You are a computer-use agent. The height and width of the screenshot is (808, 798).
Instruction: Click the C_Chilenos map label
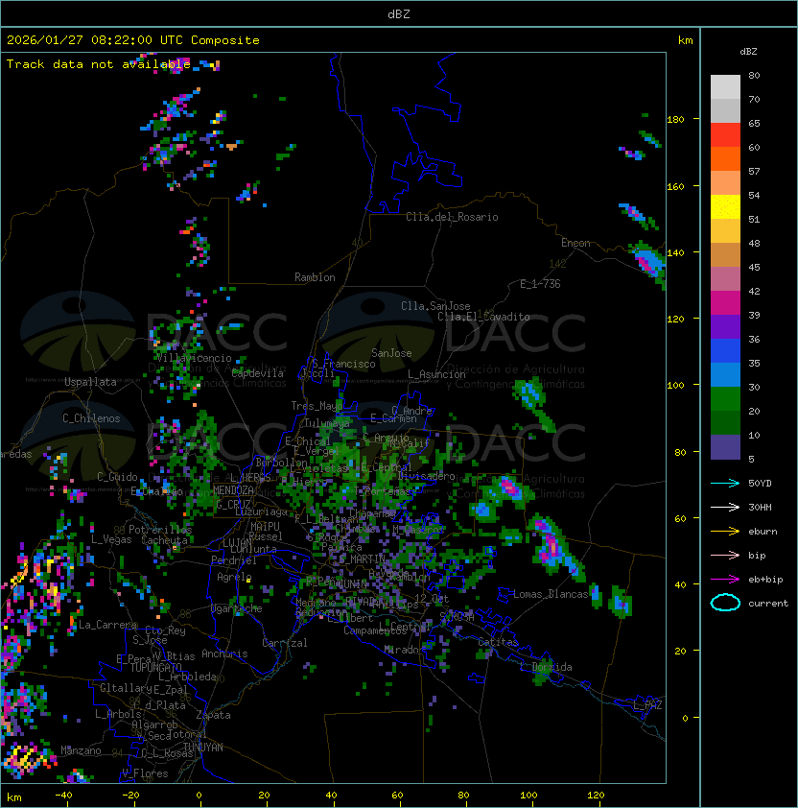(91, 417)
